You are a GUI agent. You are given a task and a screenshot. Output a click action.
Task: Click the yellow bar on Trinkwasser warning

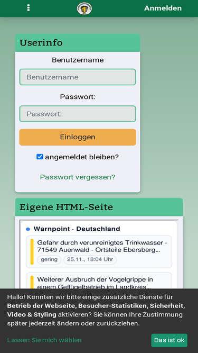tap(32, 252)
